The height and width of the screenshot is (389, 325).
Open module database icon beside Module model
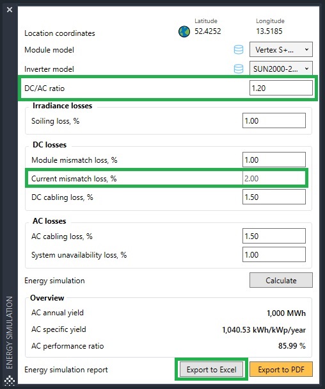pos(239,49)
